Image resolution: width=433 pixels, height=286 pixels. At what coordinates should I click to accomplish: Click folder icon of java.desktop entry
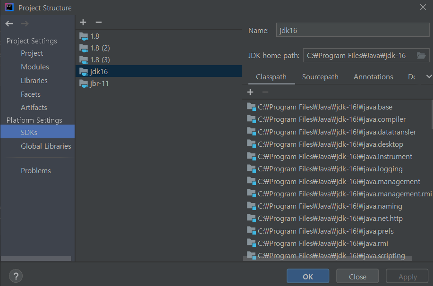click(251, 144)
